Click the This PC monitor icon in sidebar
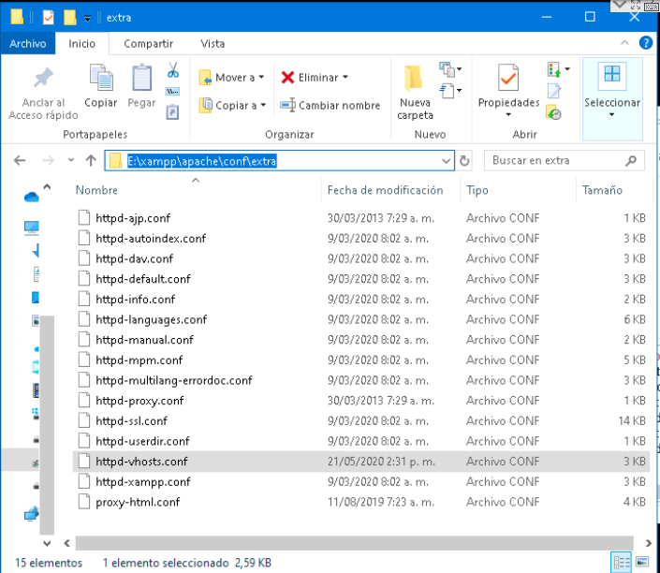The width and height of the screenshot is (660, 573). 32,228
